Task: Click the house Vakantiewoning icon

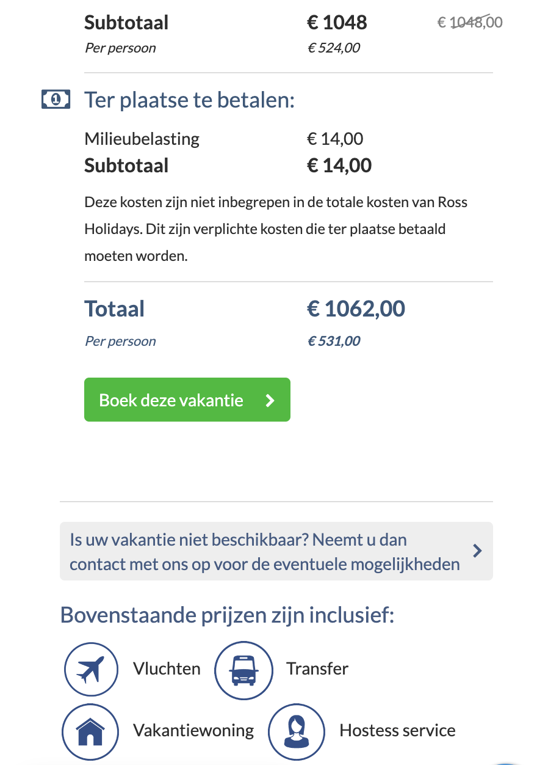Action: (90, 730)
